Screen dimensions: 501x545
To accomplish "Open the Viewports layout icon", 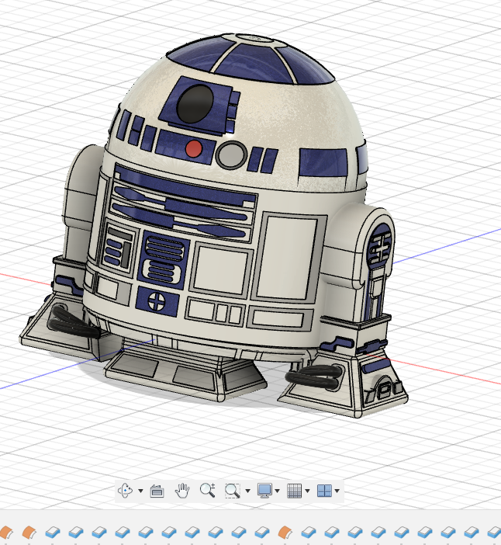I will 324,491.
